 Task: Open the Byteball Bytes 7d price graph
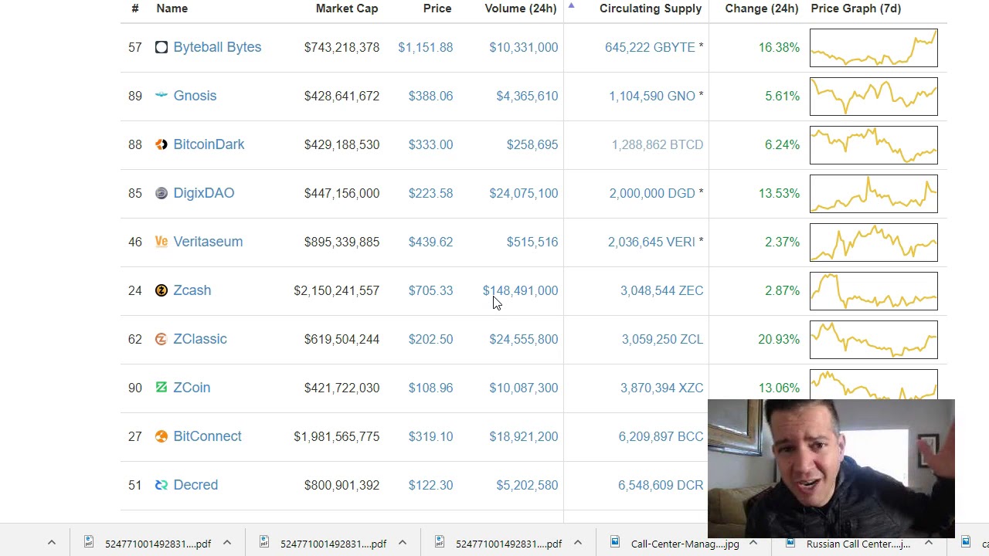873,47
